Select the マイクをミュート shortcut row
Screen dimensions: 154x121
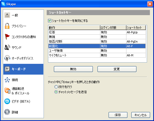point(97,55)
